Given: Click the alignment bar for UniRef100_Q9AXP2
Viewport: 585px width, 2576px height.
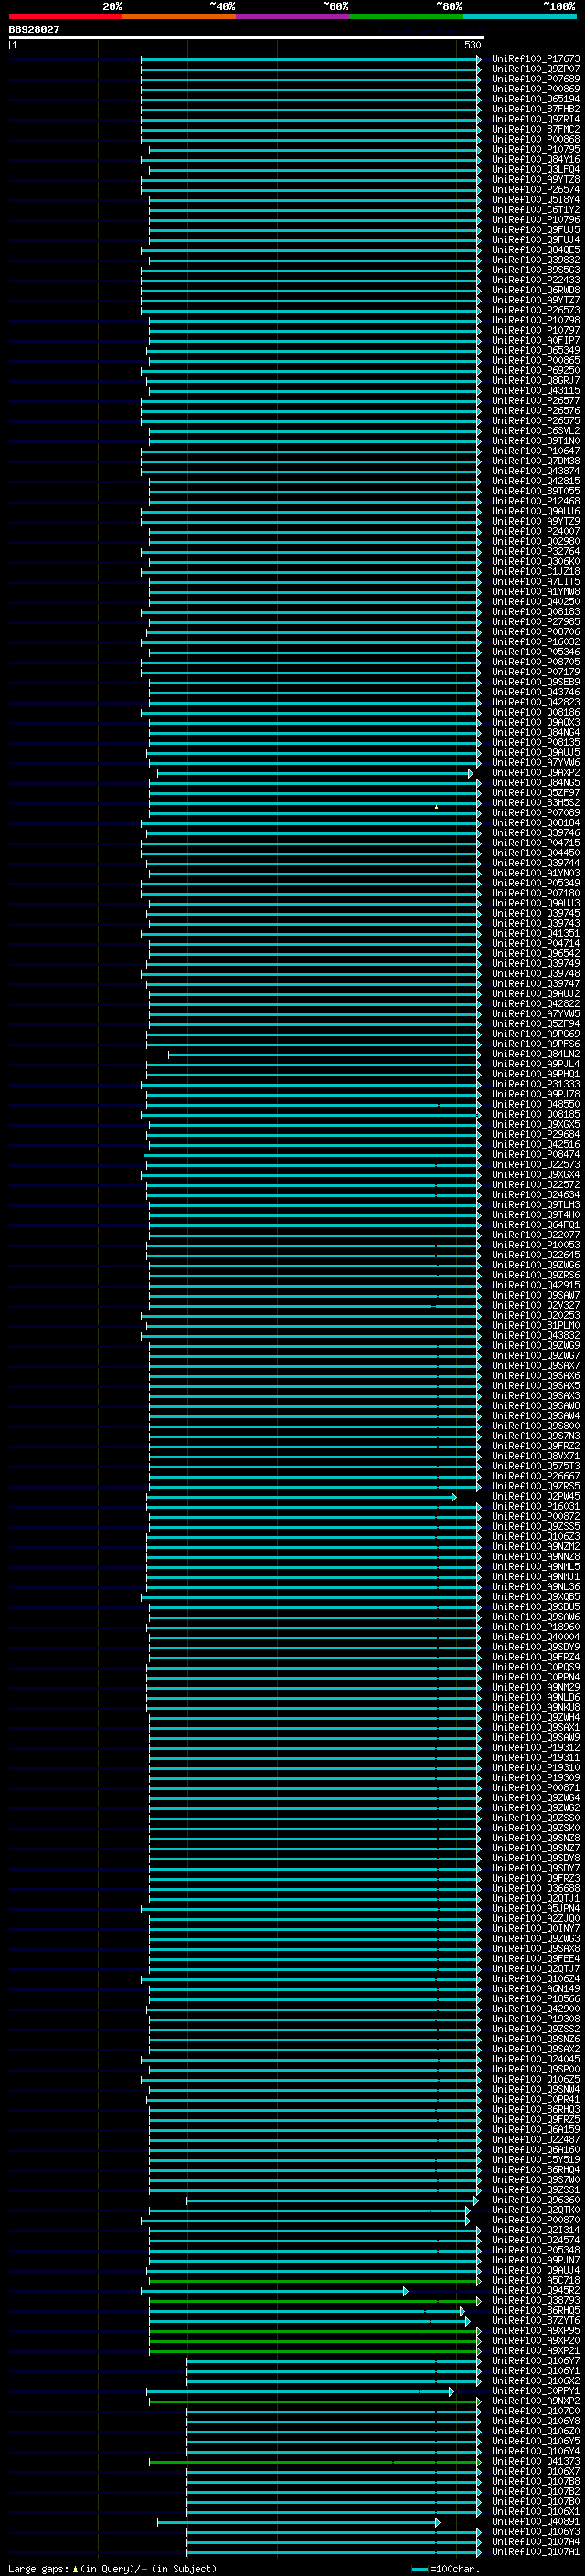Looking at the screenshot, I should point(315,773).
